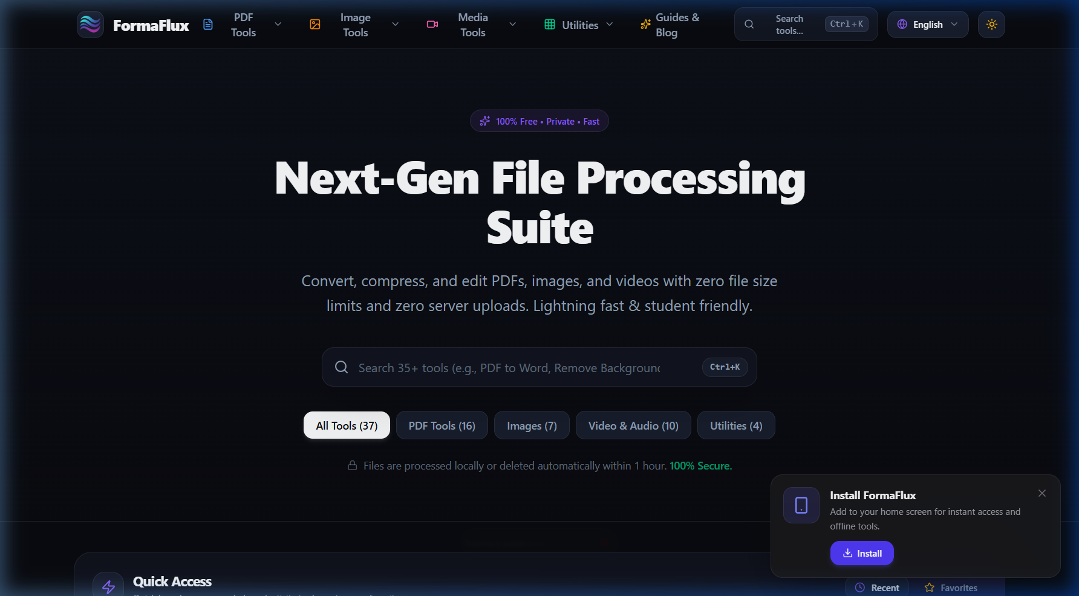Click the Install FormaFlux title text
This screenshot has height=596, width=1079.
click(x=873, y=495)
